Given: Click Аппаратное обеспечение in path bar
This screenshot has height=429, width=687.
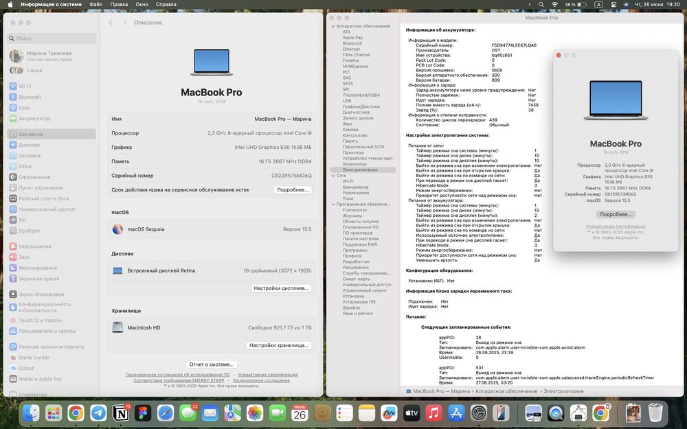Looking at the screenshot, I should click(506, 391).
